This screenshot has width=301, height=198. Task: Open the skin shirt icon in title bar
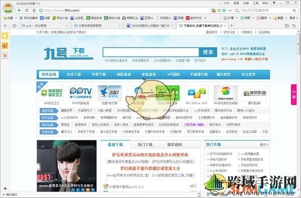[274, 3]
